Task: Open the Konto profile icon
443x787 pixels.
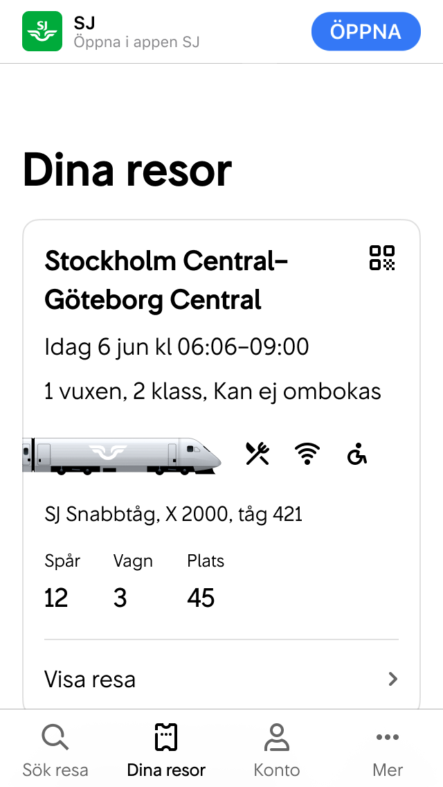Action: pyautogui.click(x=277, y=736)
